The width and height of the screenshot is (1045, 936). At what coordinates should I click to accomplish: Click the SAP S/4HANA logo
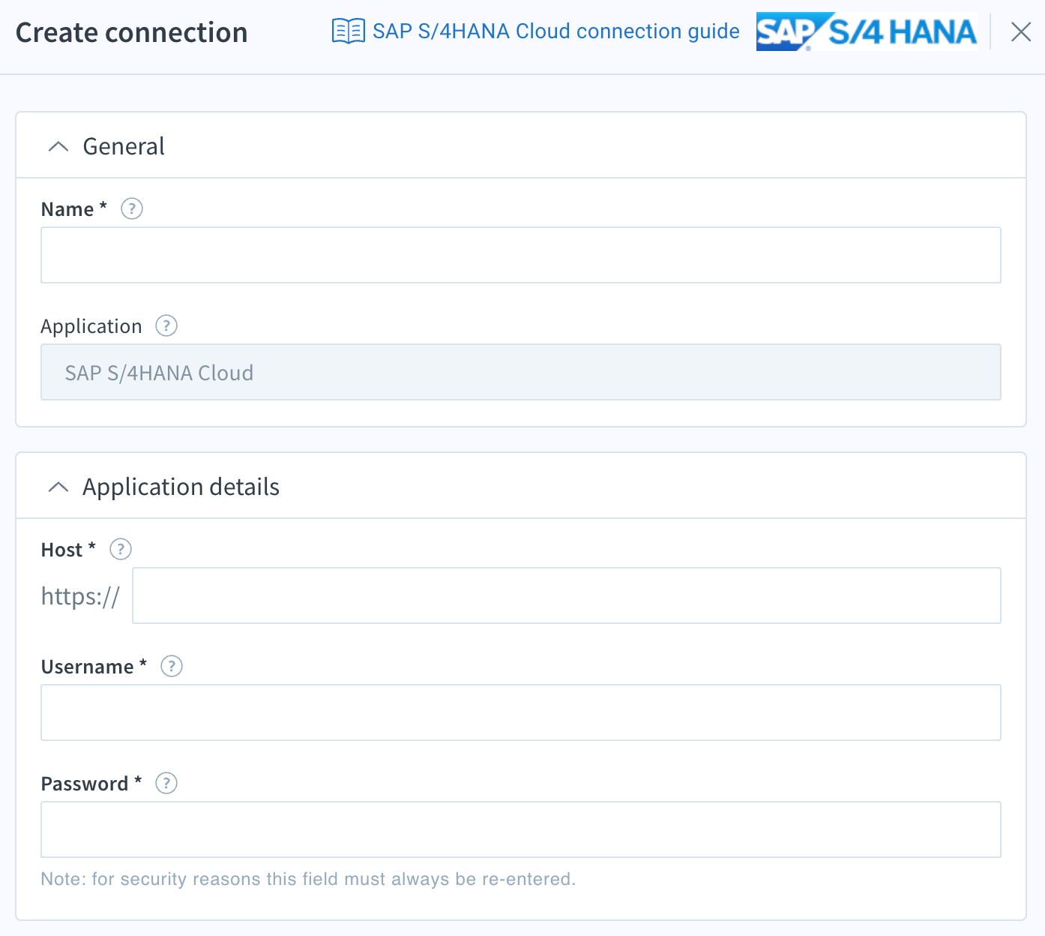coord(867,31)
